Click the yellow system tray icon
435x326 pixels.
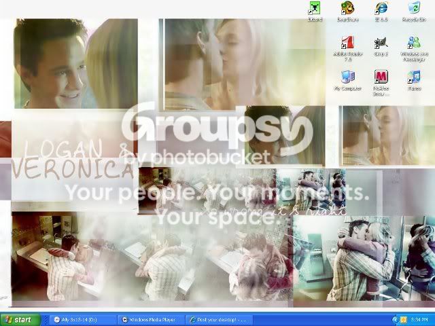pos(403,320)
